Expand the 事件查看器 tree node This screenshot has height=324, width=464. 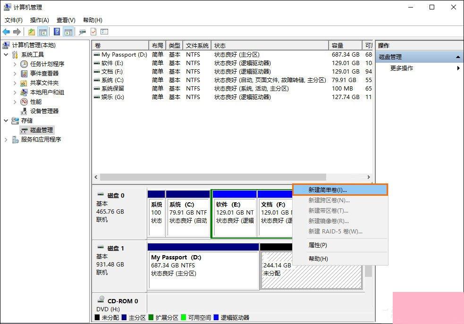[15, 74]
